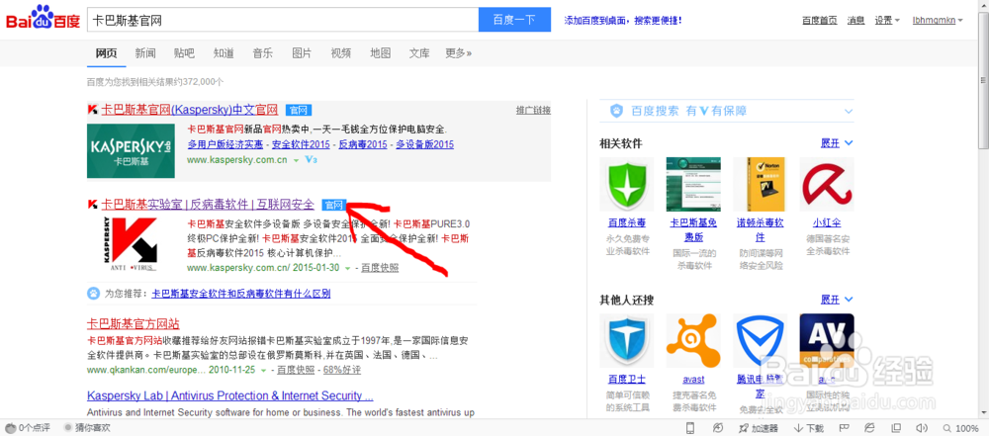The image size is (989, 436).
Task: Click the Baidu logo at top left
Action: pyautogui.click(x=43, y=19)
